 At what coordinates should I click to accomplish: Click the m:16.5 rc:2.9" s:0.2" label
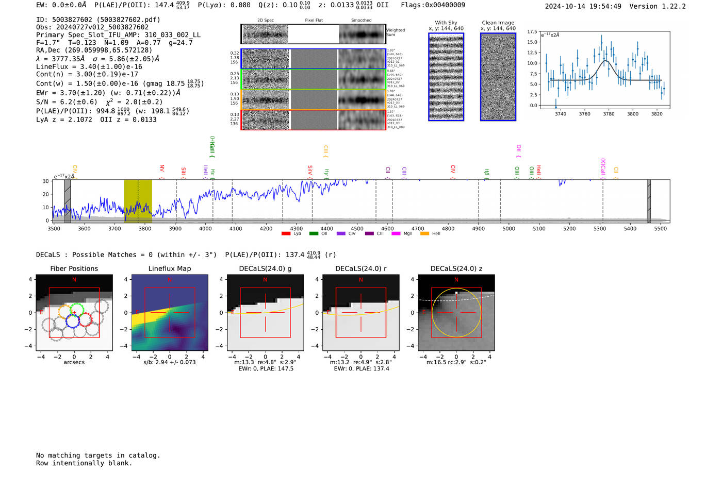coord(456,362)
